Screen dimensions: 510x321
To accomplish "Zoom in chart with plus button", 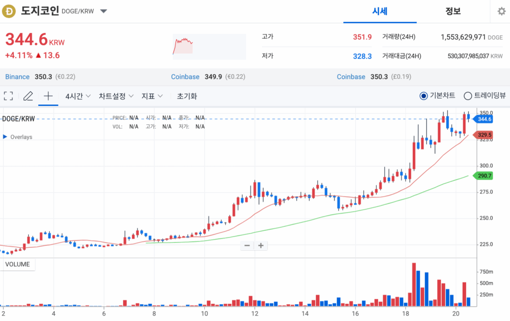I will pos(261,246).
